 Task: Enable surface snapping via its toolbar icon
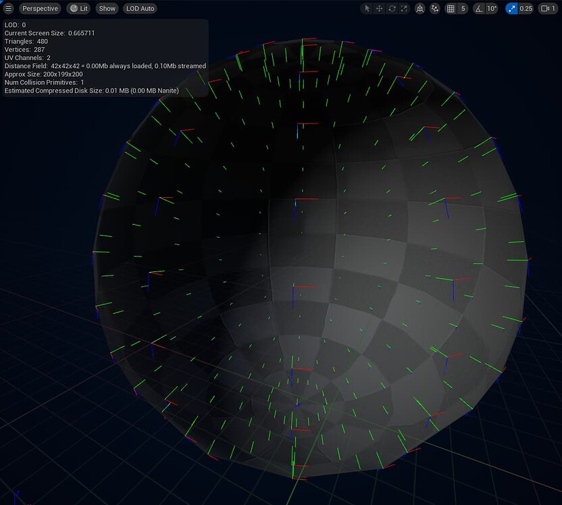point(434,8)
